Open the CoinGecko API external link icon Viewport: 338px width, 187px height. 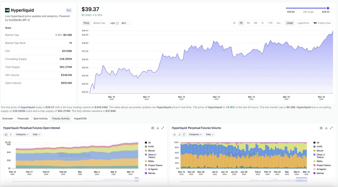tap(28, 20)
